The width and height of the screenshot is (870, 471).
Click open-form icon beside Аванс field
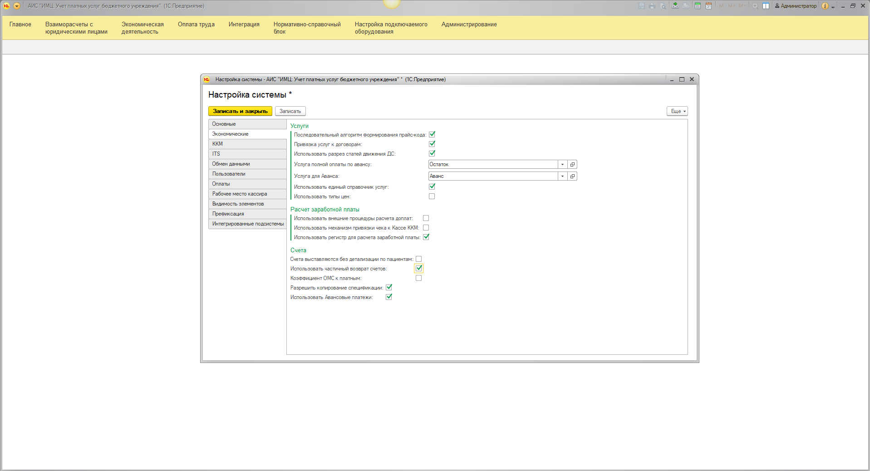pos(572,176)
